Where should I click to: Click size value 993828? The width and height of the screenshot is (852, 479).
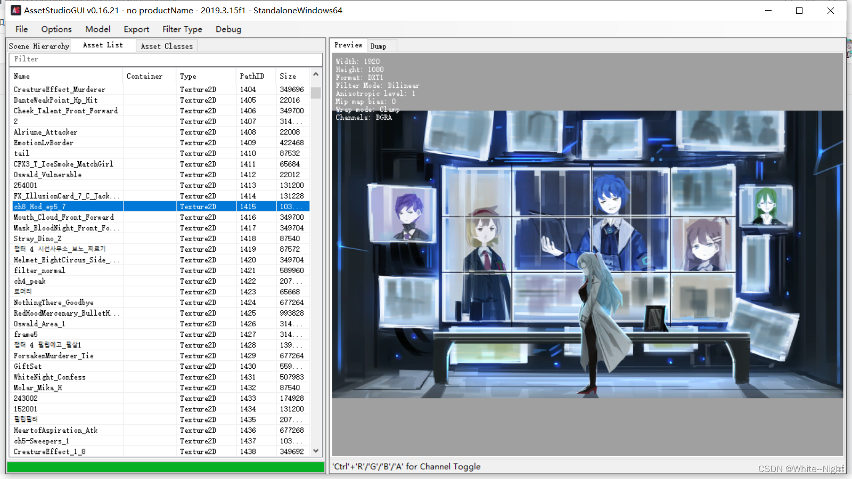(x=292, y=313)
